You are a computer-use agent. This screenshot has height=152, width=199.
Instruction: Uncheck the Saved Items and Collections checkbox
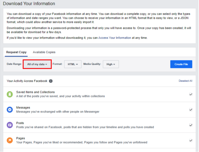coord(191,94)
